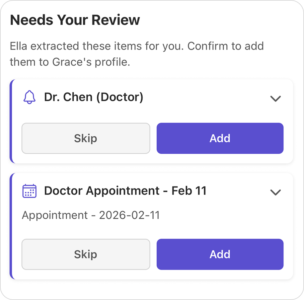Click the down arrow on the appointment card
The width and height of the screenshot is (304, 300).
click(275, 192)
